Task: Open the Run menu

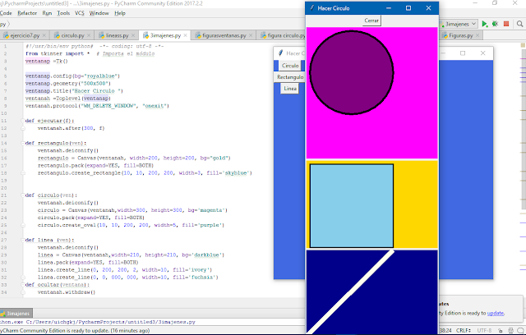Action: tap(47, 13)
